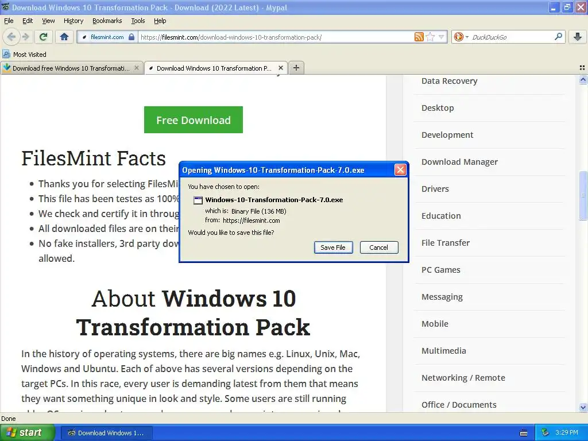Click the 3:29 PM clock
This screenshot has width=588, height=441.
pyautogui.click(x=567, y=433)
